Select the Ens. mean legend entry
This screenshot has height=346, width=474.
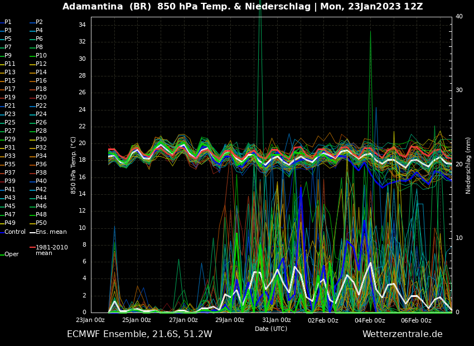tap(51, 232)
